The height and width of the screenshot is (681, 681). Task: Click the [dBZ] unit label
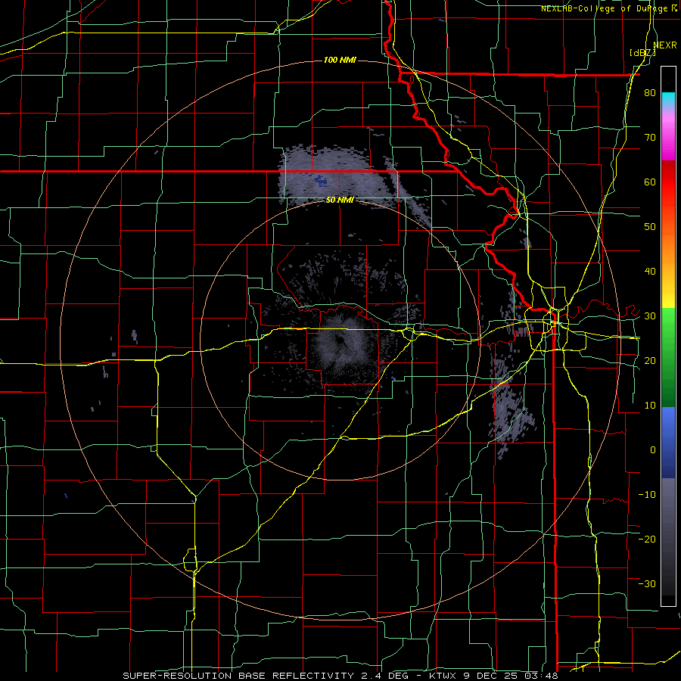[x=642, y=53]
